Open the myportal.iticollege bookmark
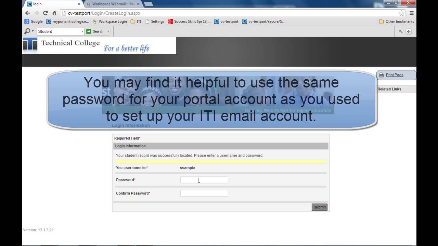The image size is (438, 246). [x=67, y=21]
